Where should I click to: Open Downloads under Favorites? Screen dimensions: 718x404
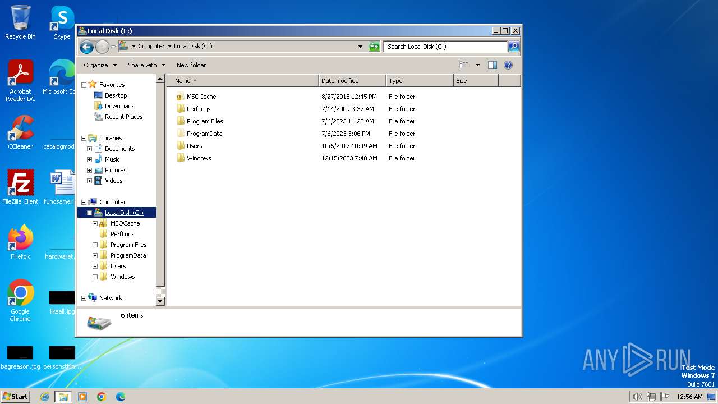[114, 106]
